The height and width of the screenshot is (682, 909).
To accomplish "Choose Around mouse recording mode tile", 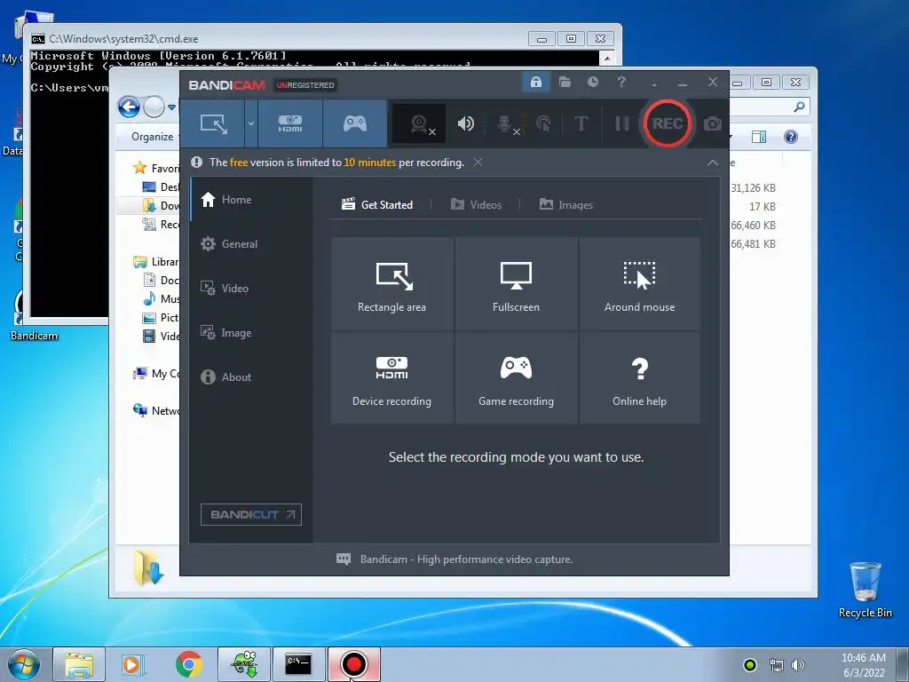I will click(x=639, y=283).
